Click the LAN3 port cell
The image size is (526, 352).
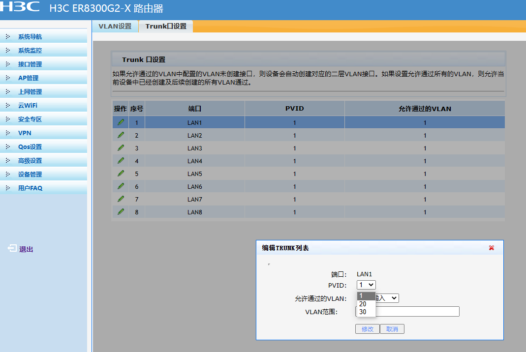[194, 148]
